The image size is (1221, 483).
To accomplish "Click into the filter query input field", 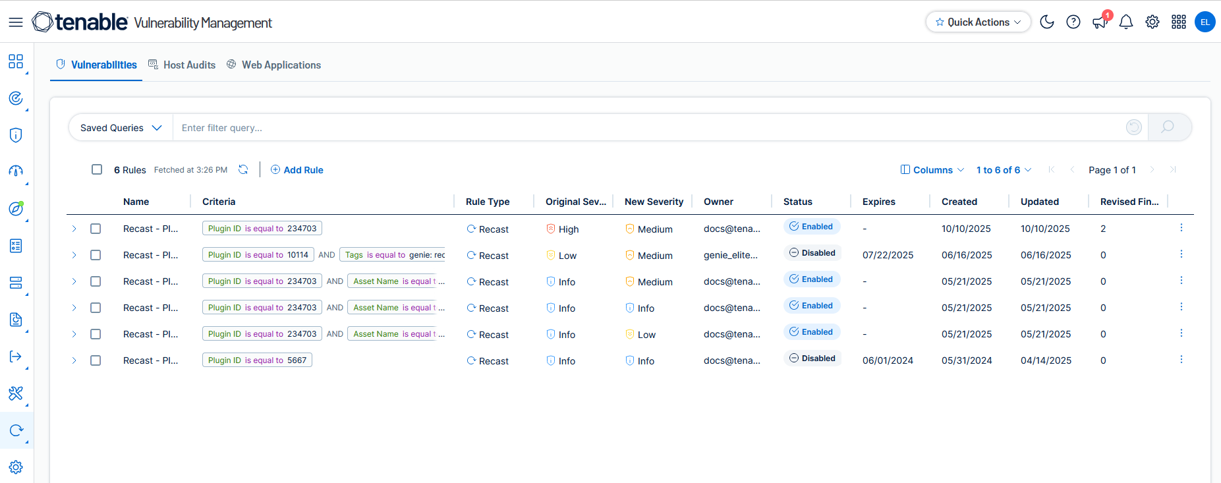I will (x=646, y=128).
